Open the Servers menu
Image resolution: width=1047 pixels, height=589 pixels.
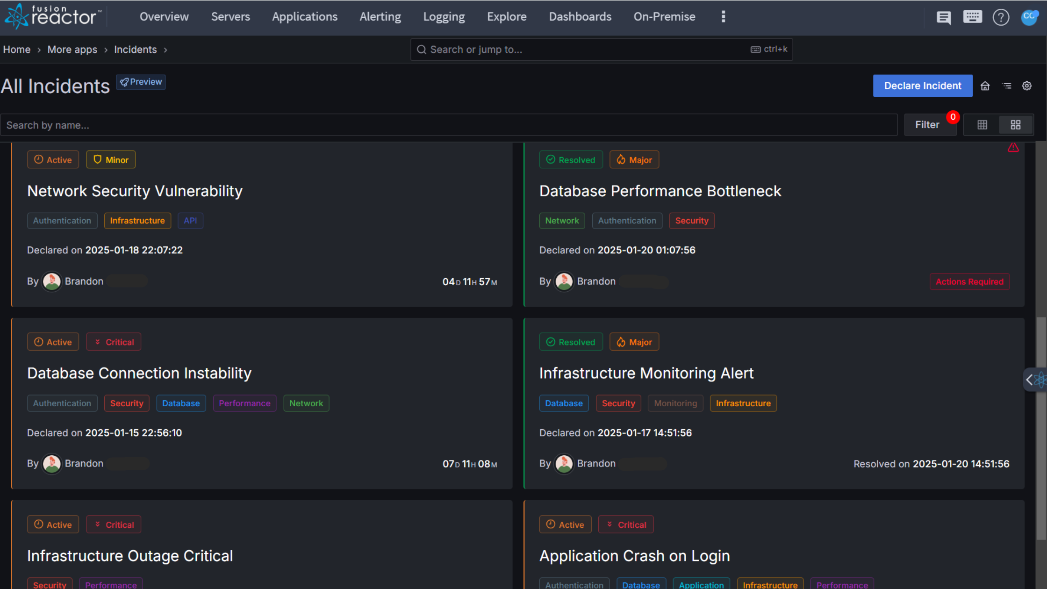230,17
